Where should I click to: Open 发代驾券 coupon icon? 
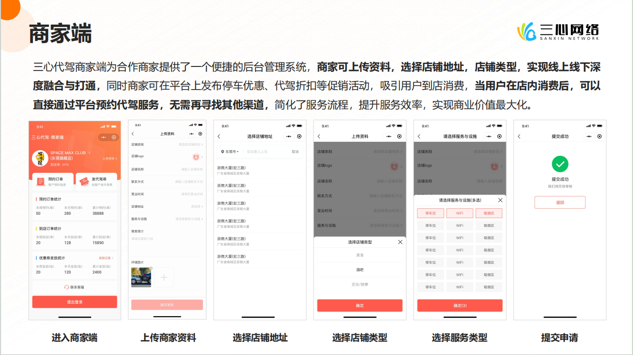click(85, 182)
